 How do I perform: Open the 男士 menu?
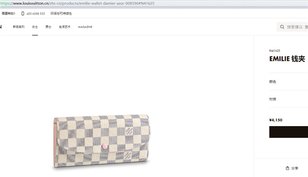coord(48,27)
